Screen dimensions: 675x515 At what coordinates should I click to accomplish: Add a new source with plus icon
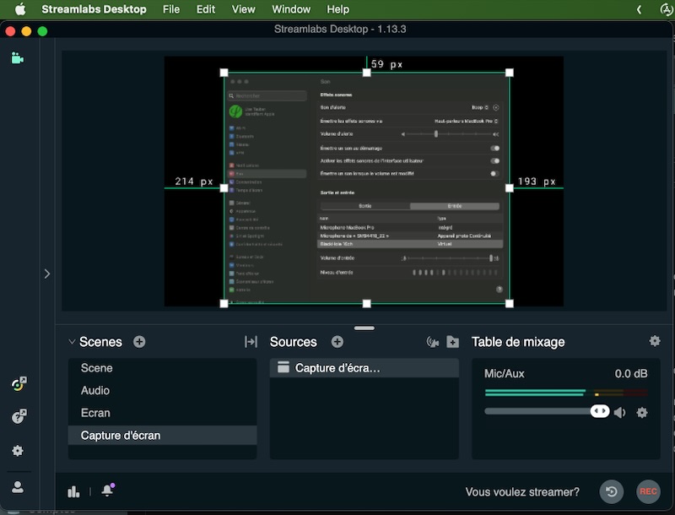[337, 342]
